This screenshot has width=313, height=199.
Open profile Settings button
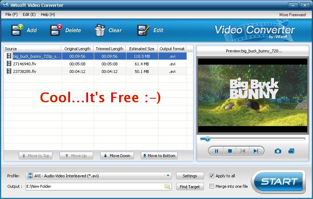pyautogui.click(x=190, y=176)
